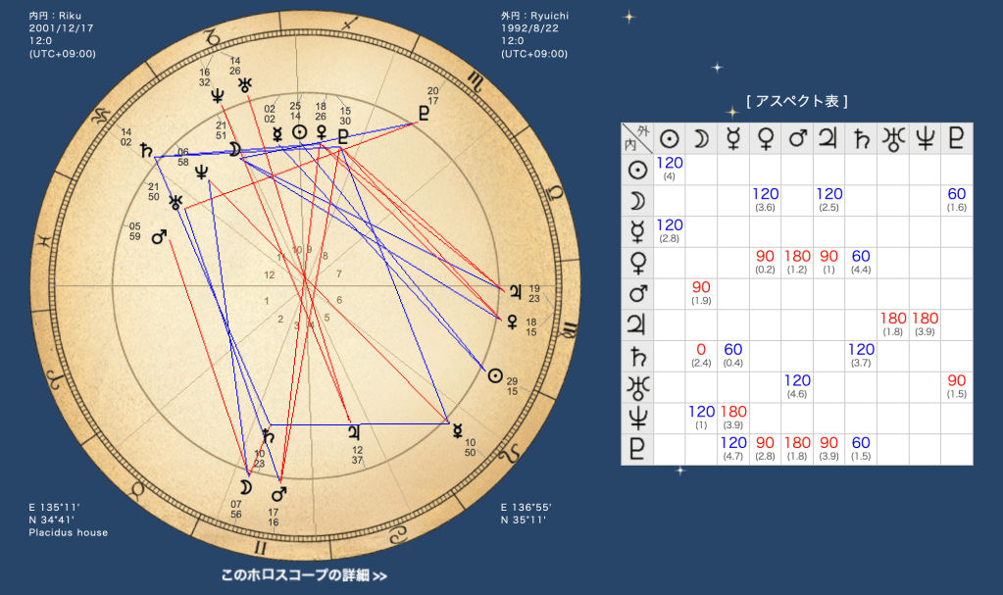The image size is (1003, 595).
Task: Select the Mars symbol at 05°59
Action: (159, 238)
